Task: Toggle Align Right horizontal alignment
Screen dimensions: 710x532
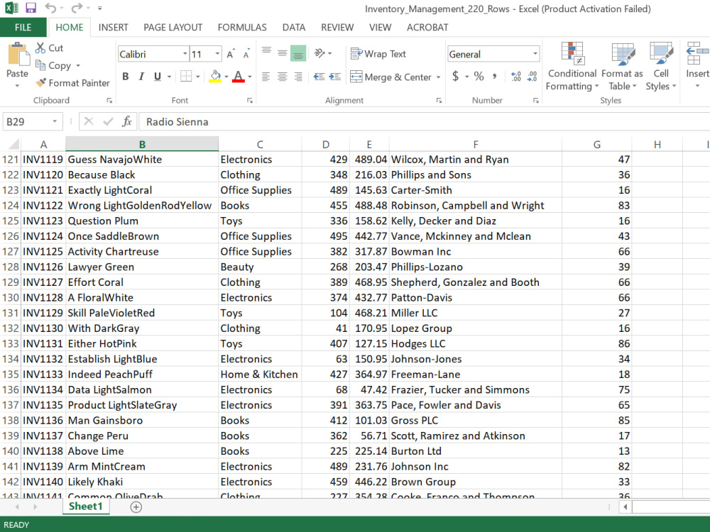Action: [x=298, y=77]
